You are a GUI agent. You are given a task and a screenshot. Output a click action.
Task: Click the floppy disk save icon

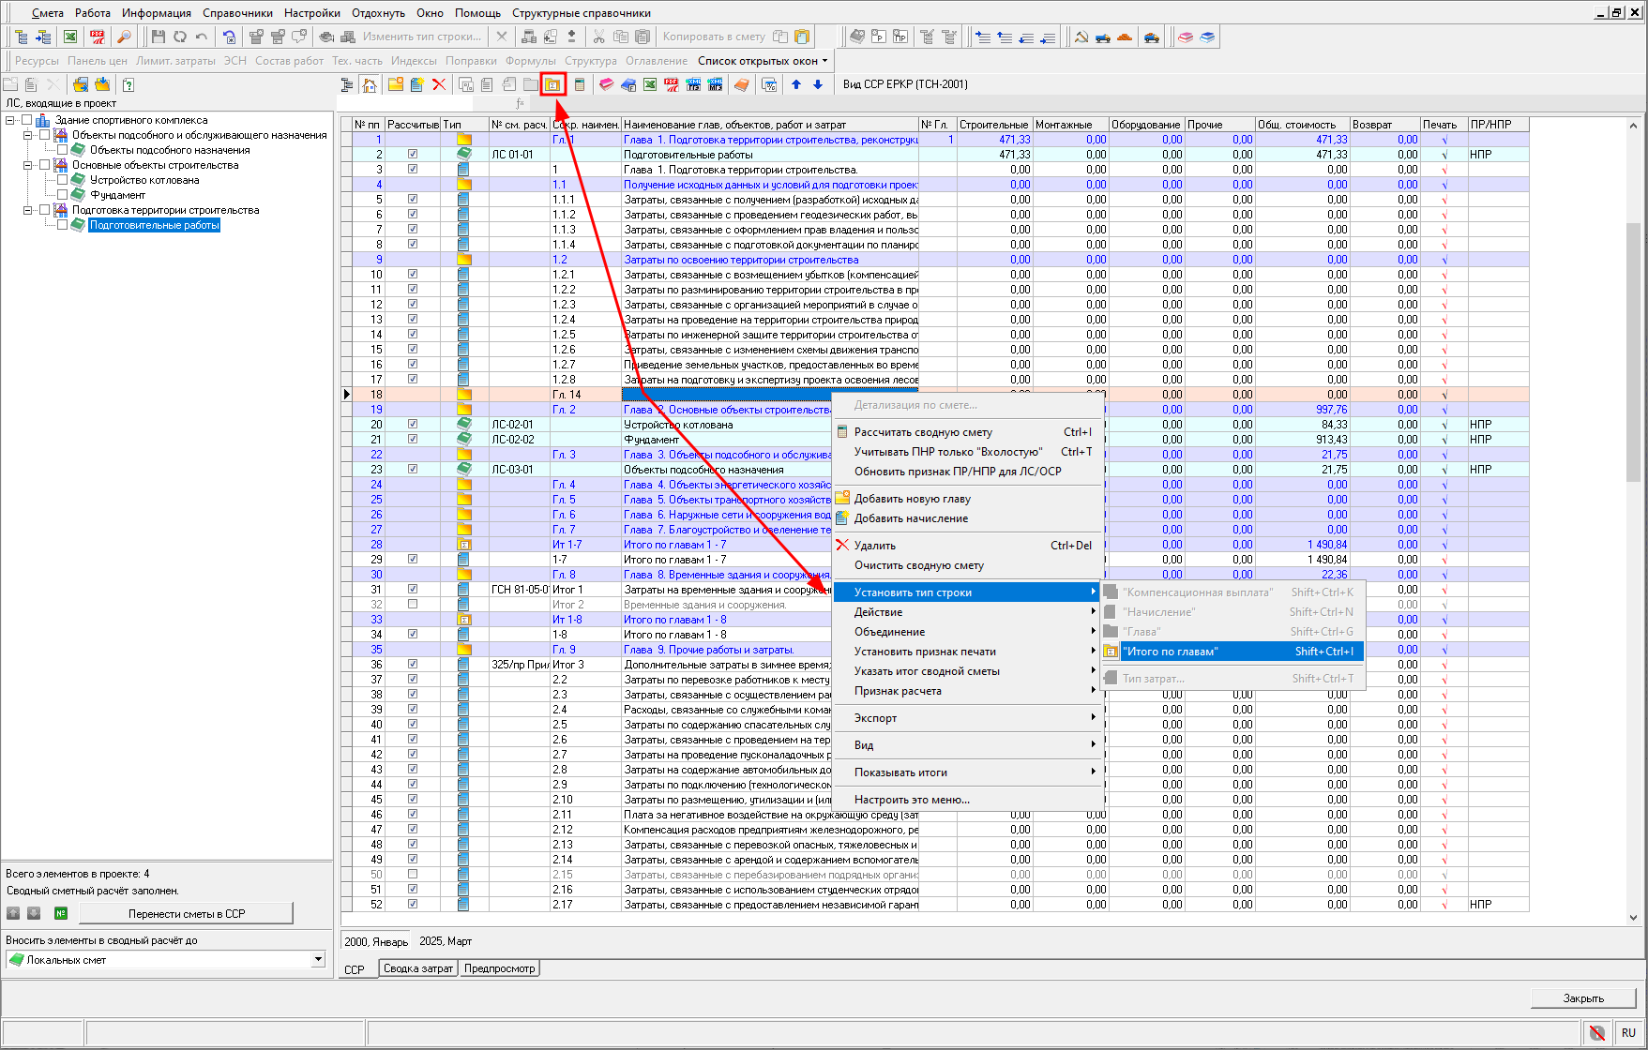click(x=158, y=37)
